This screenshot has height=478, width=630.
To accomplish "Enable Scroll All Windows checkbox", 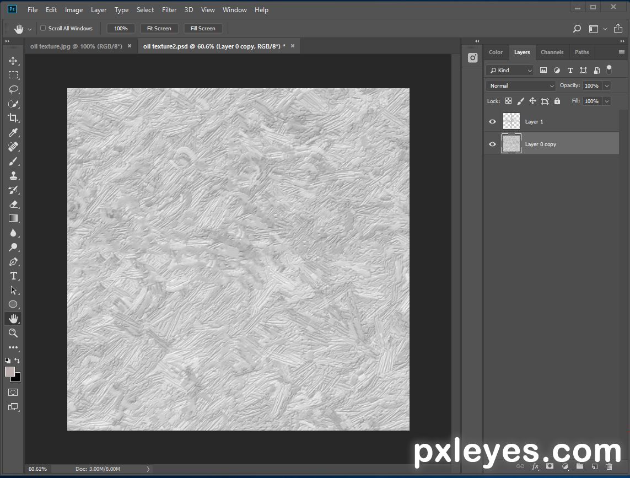I will point(43,28).
